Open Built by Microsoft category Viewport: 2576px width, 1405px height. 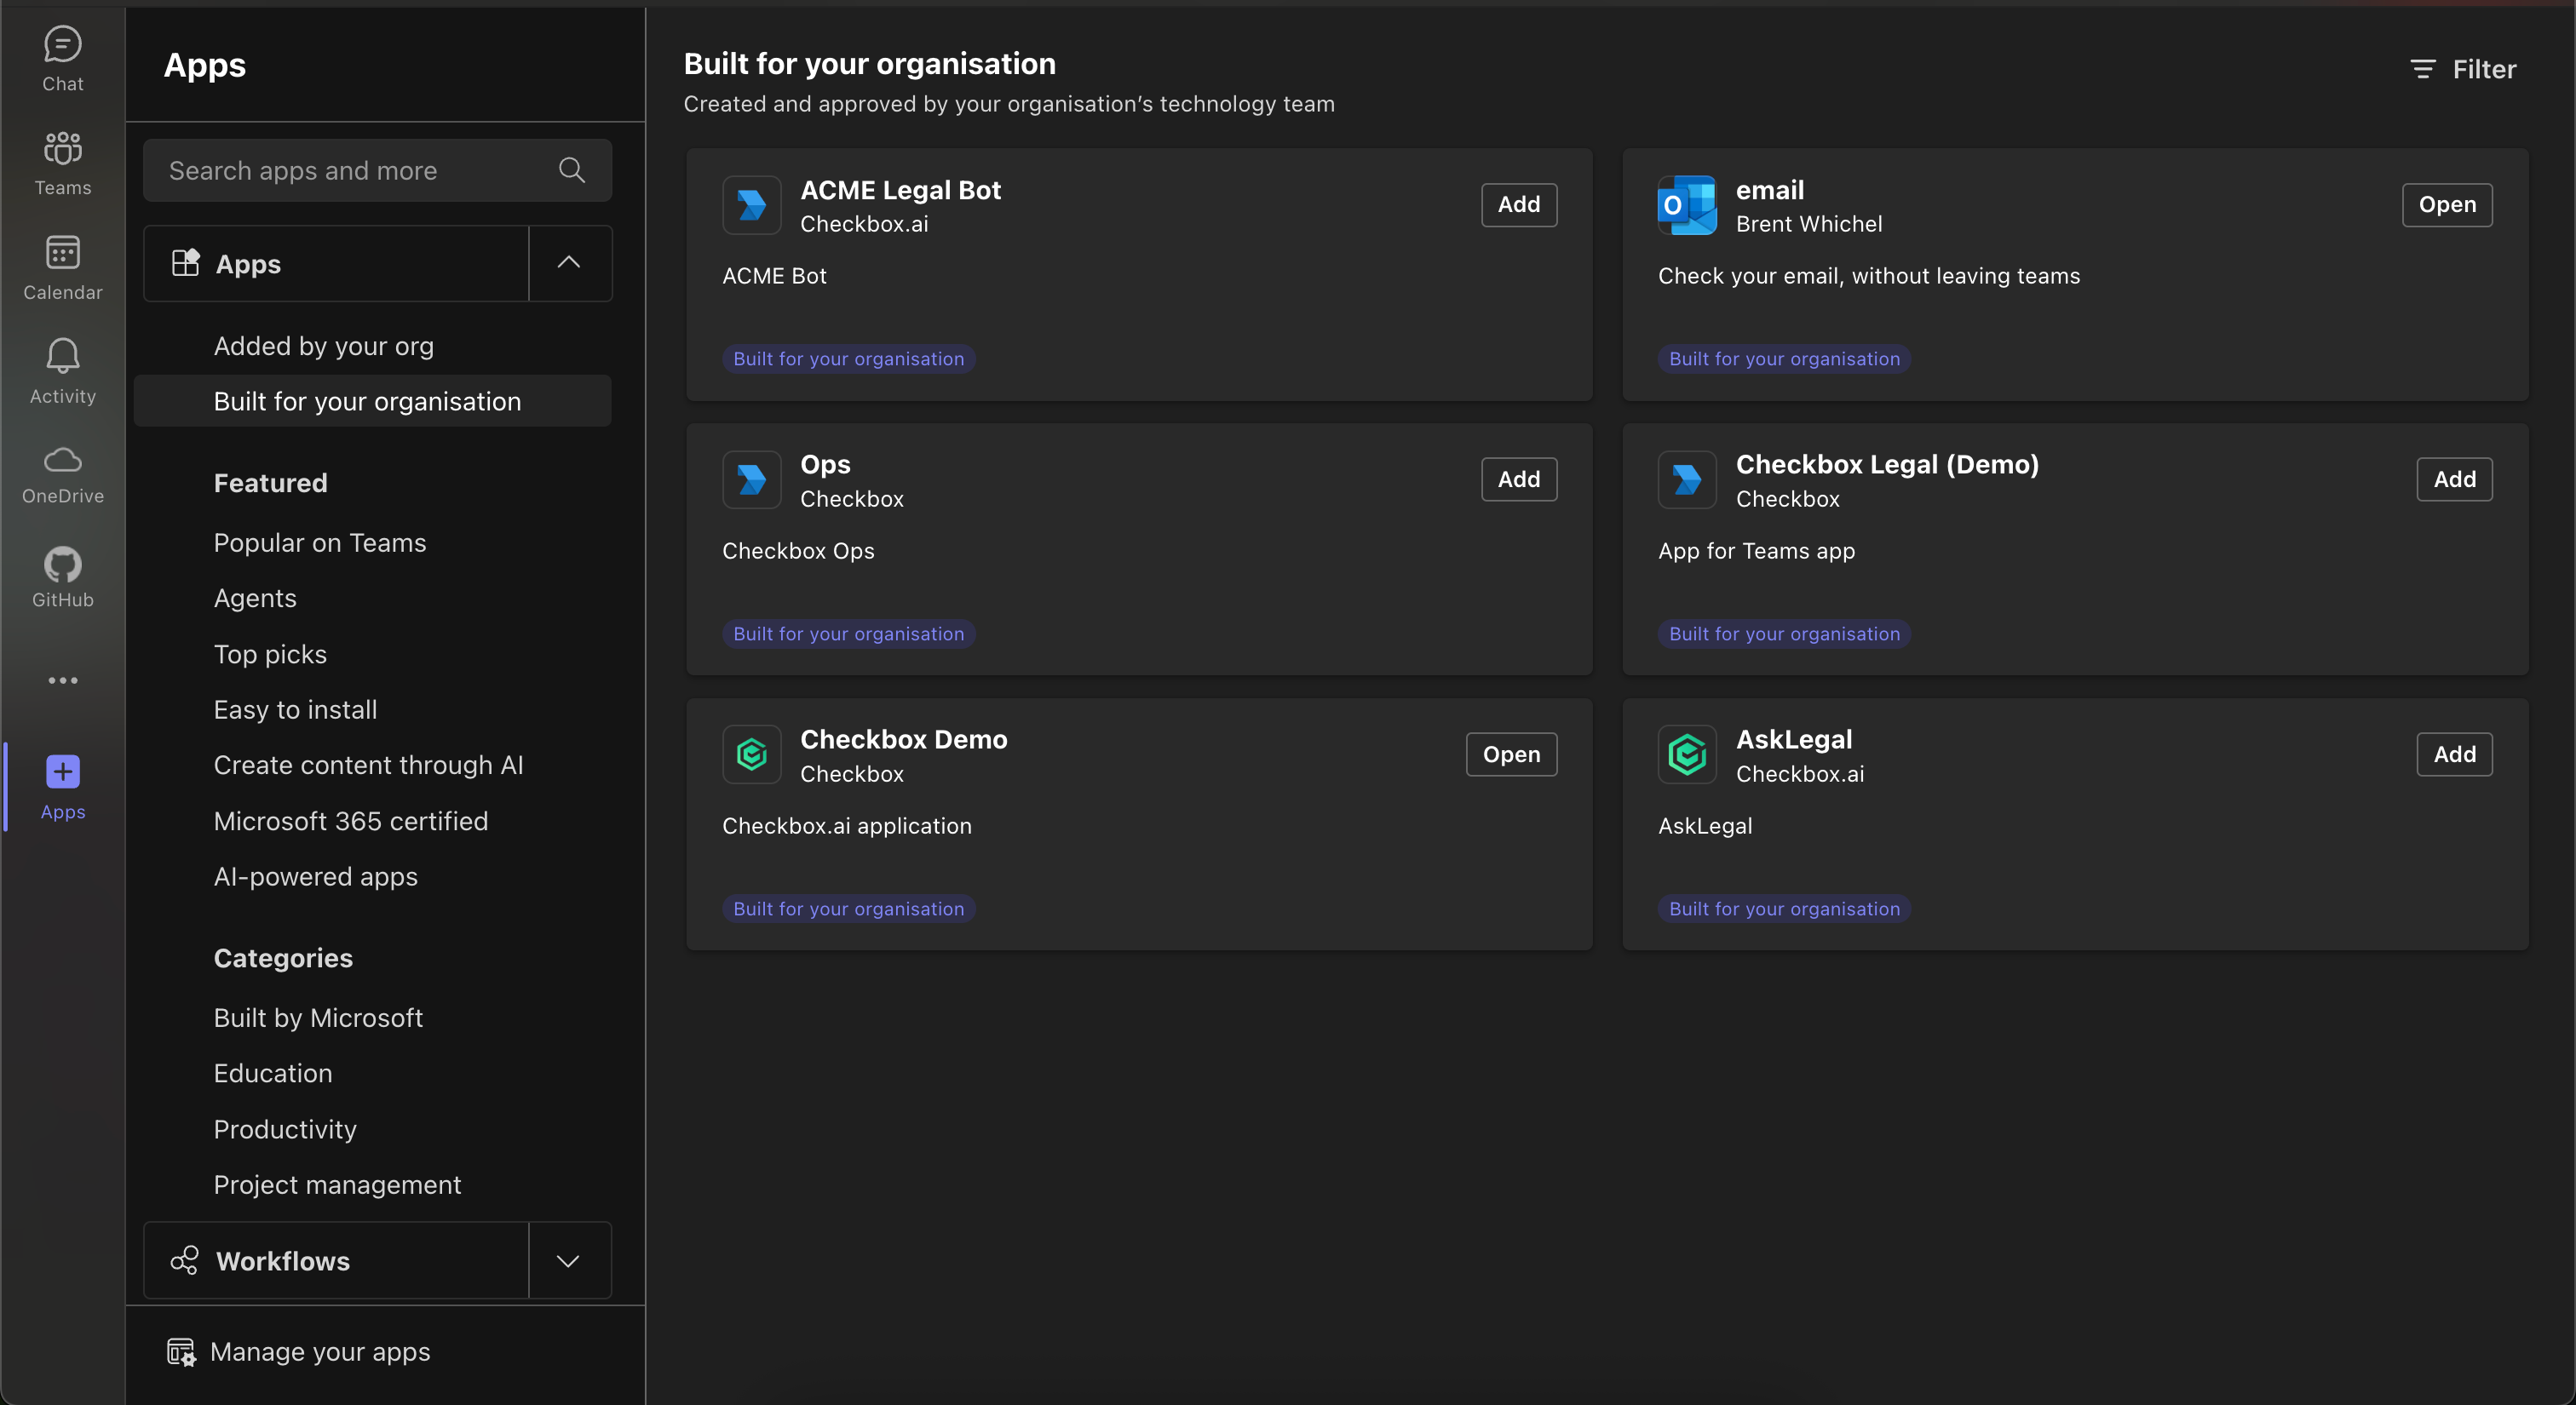318,1018
